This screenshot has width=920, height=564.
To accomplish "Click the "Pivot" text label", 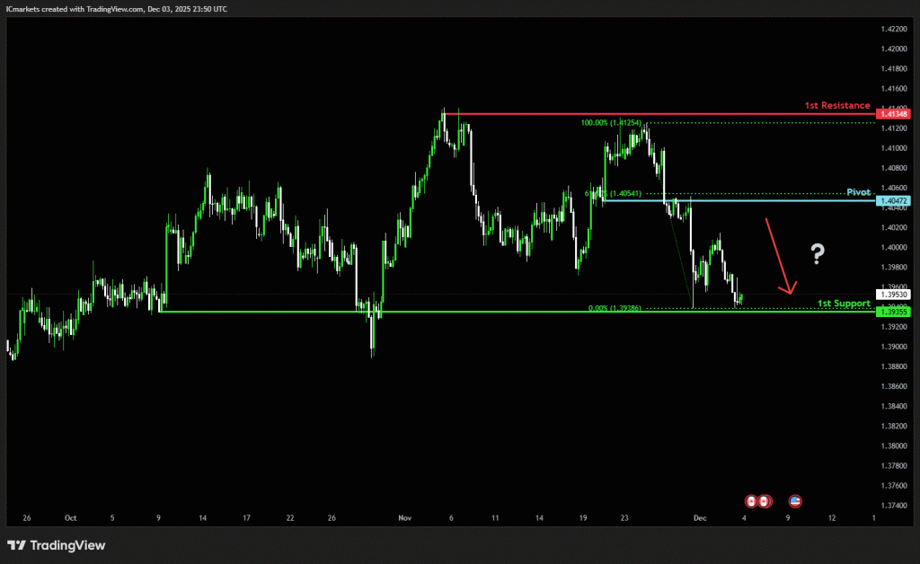I will tap(859, 192).
